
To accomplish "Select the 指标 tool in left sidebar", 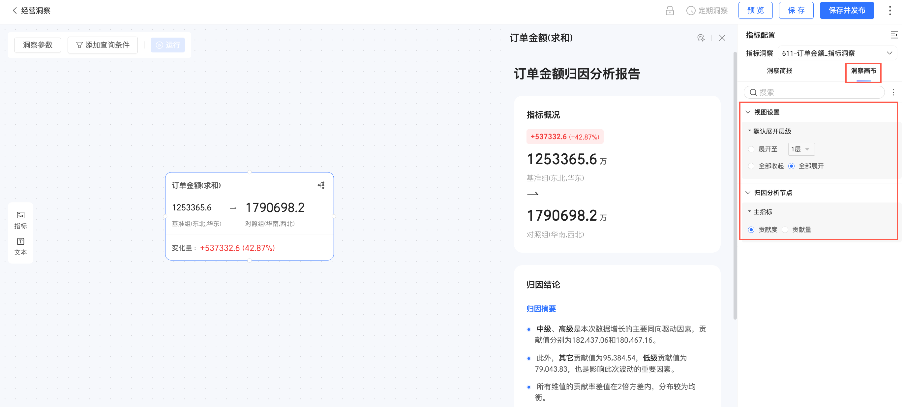I will tap(20, 220).
